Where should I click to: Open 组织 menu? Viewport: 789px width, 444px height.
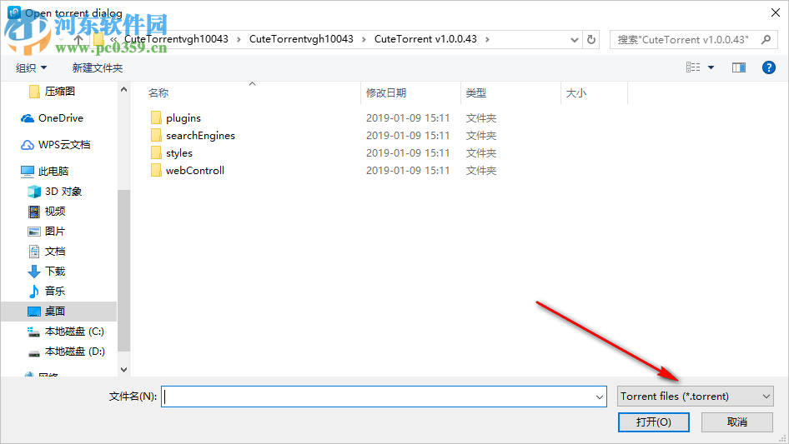tap(31, 67)
